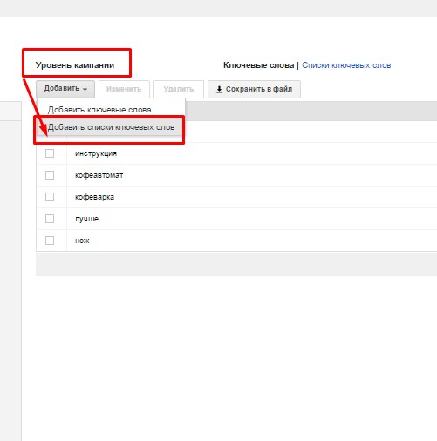Click the Удалить button

tap(178, 89)
